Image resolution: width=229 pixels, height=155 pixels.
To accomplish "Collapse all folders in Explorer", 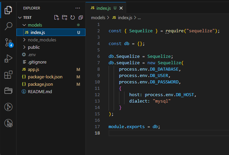I will point(80,17).
